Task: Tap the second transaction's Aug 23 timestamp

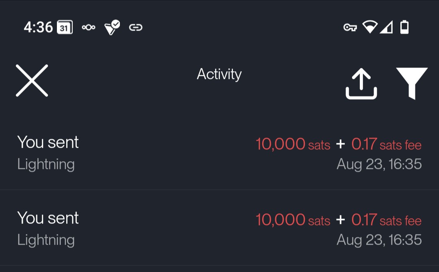Action: [x=379, y=240]
